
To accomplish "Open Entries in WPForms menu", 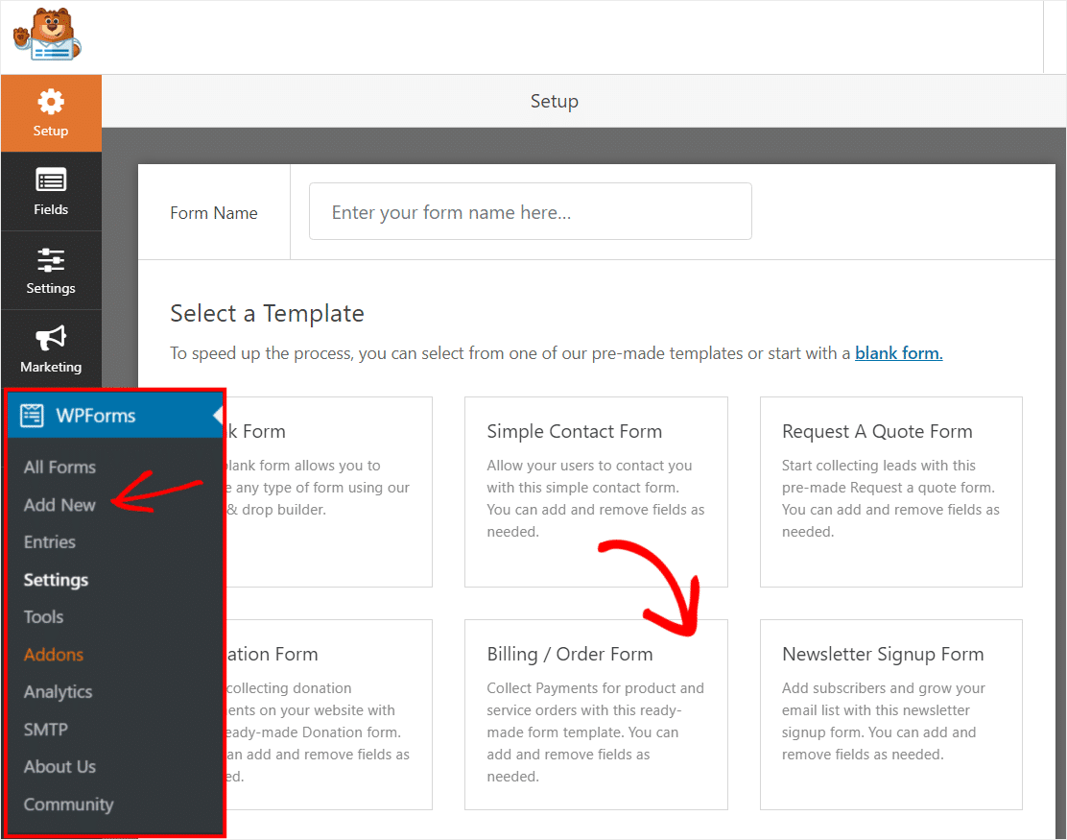I will (50, 542).
